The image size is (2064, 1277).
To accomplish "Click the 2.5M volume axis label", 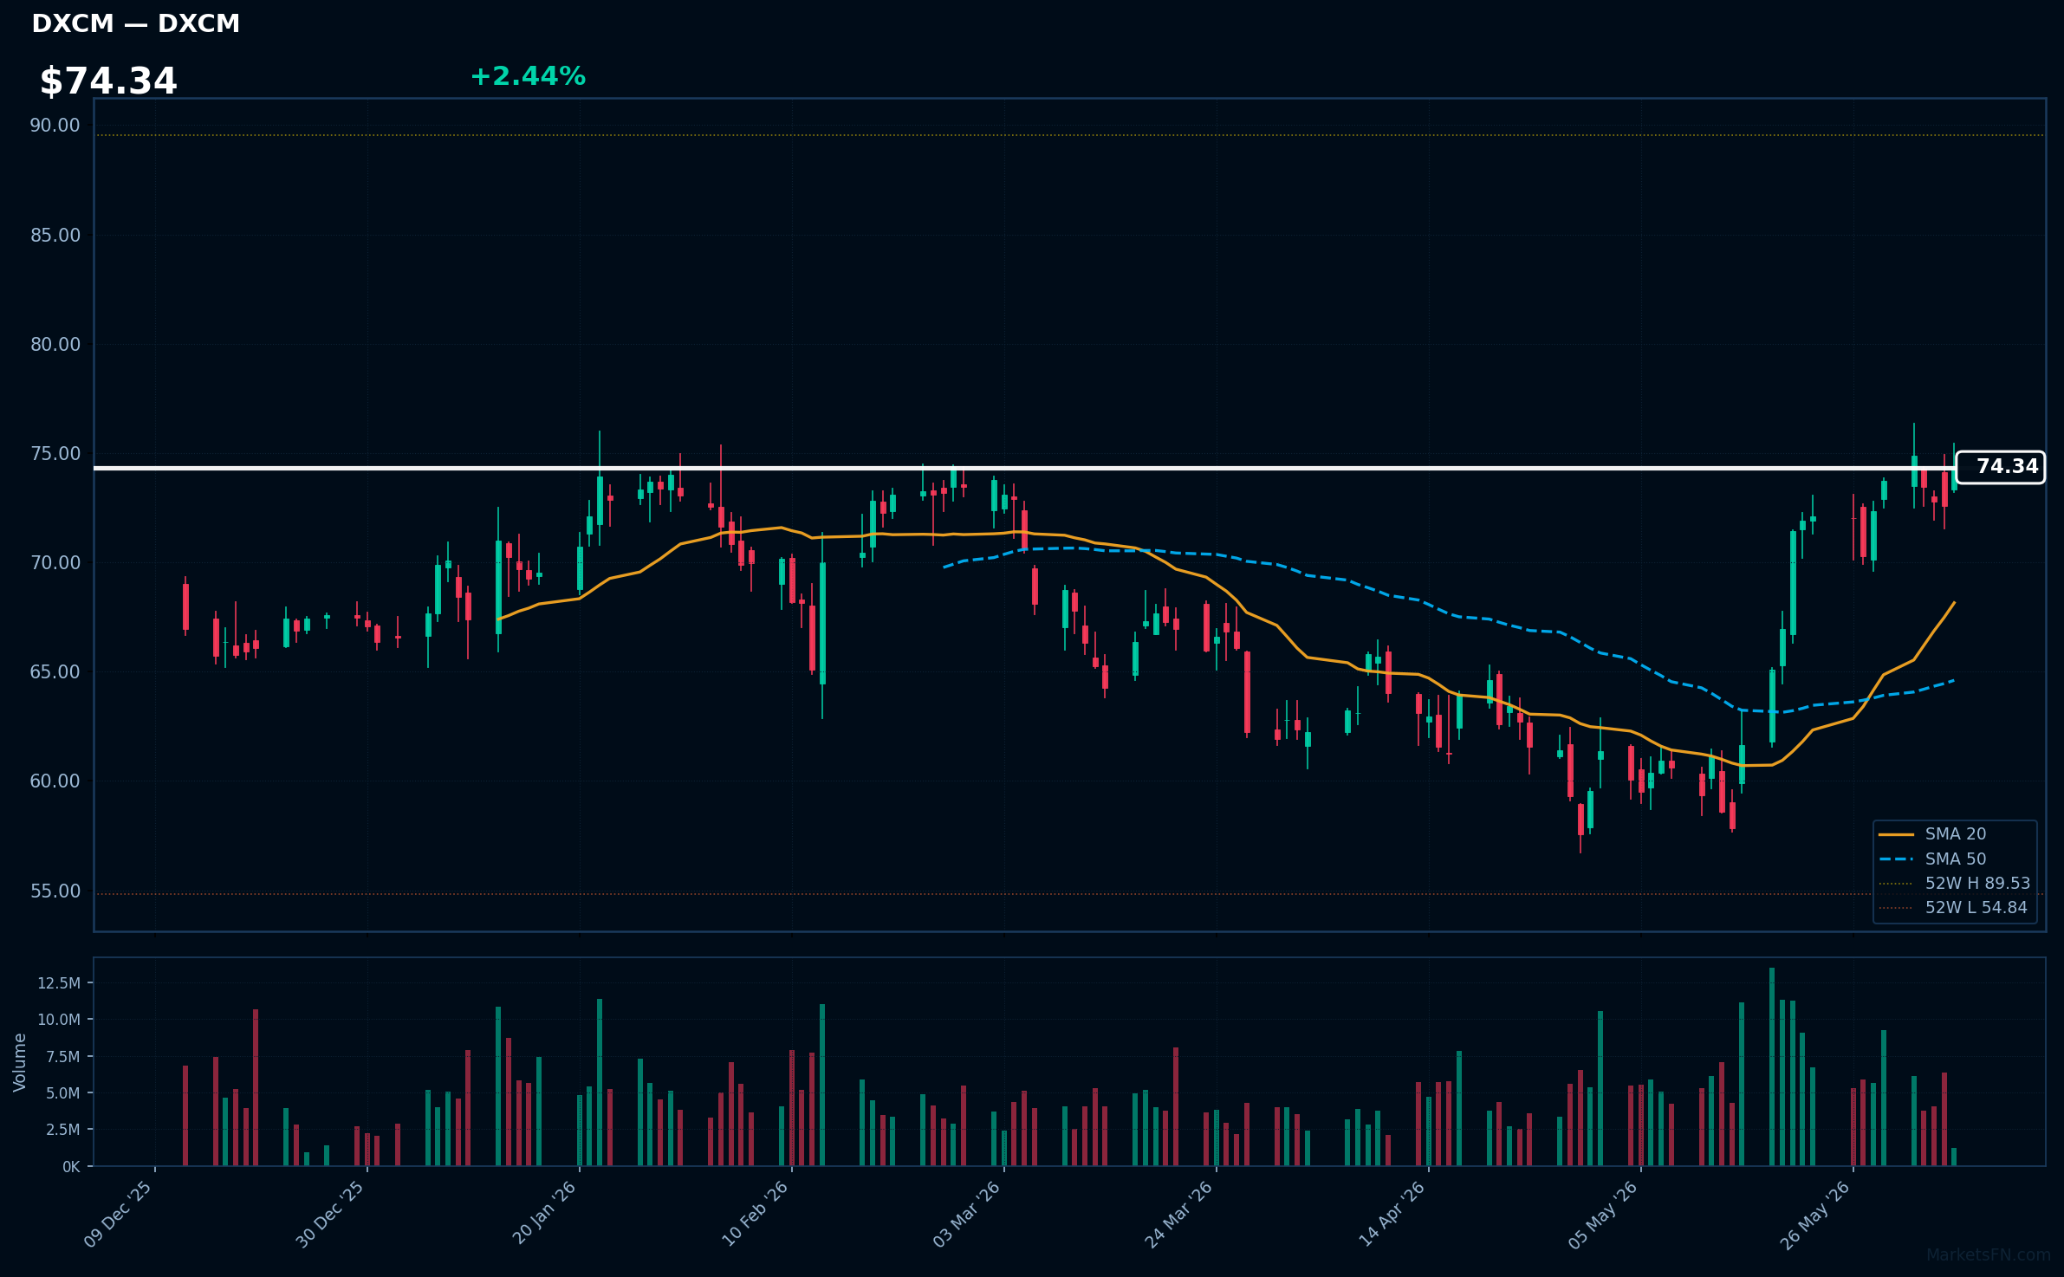I will [x=63, y=1130].
